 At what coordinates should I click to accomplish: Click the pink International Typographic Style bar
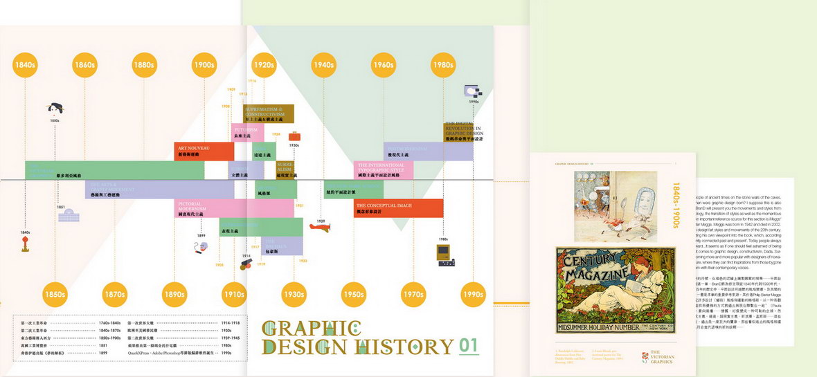(x=384, y=170)
